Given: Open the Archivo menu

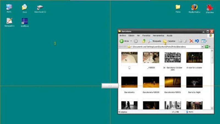Looking at the screenshot, I should pyautogui.click(x=123, y=36).
